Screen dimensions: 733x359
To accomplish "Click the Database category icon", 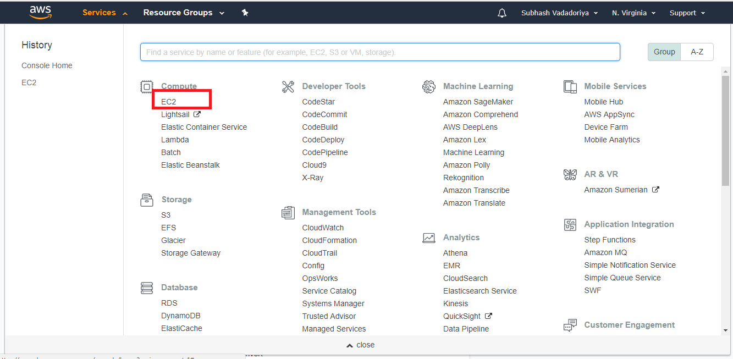I will tap(147, 288).
